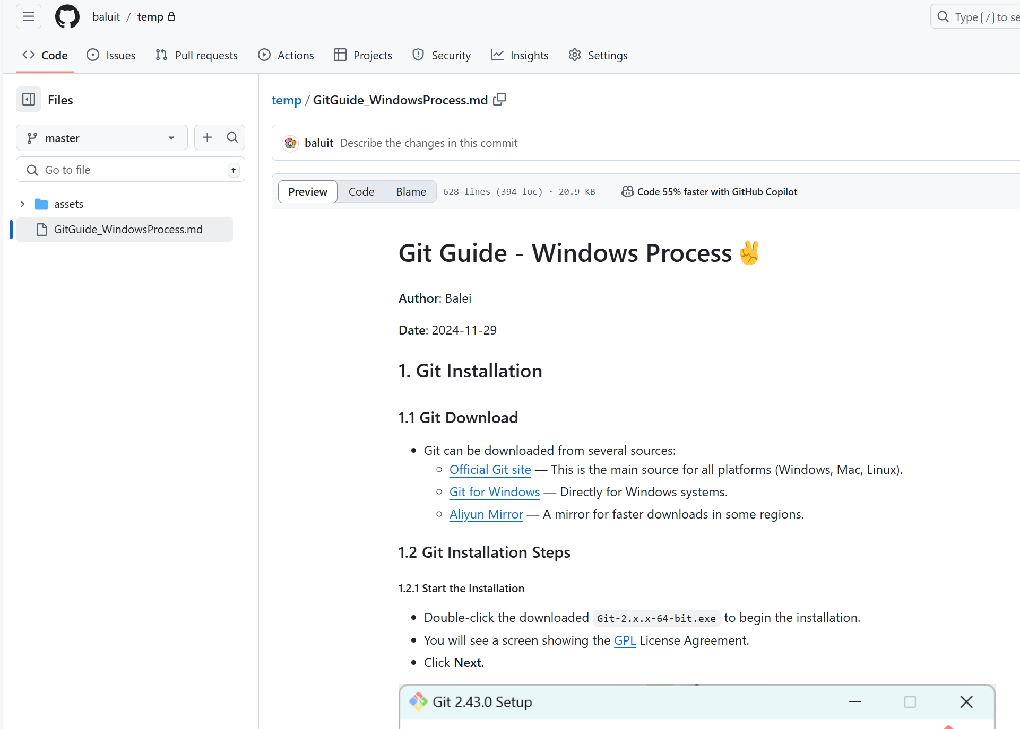
Task: Click baluit's avatar in commit bar
Action: [290, 143]
